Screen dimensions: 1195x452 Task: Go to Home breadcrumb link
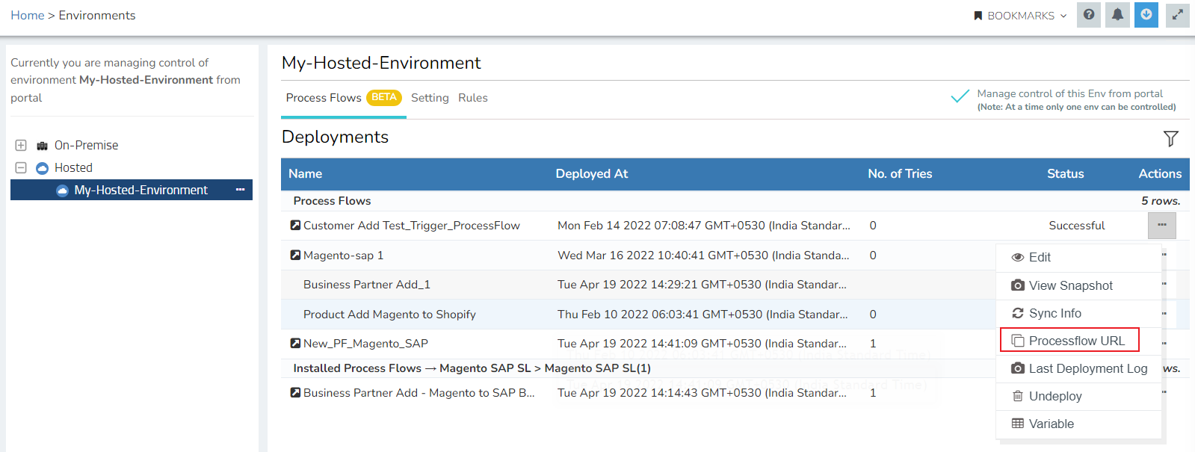point(27,15)
